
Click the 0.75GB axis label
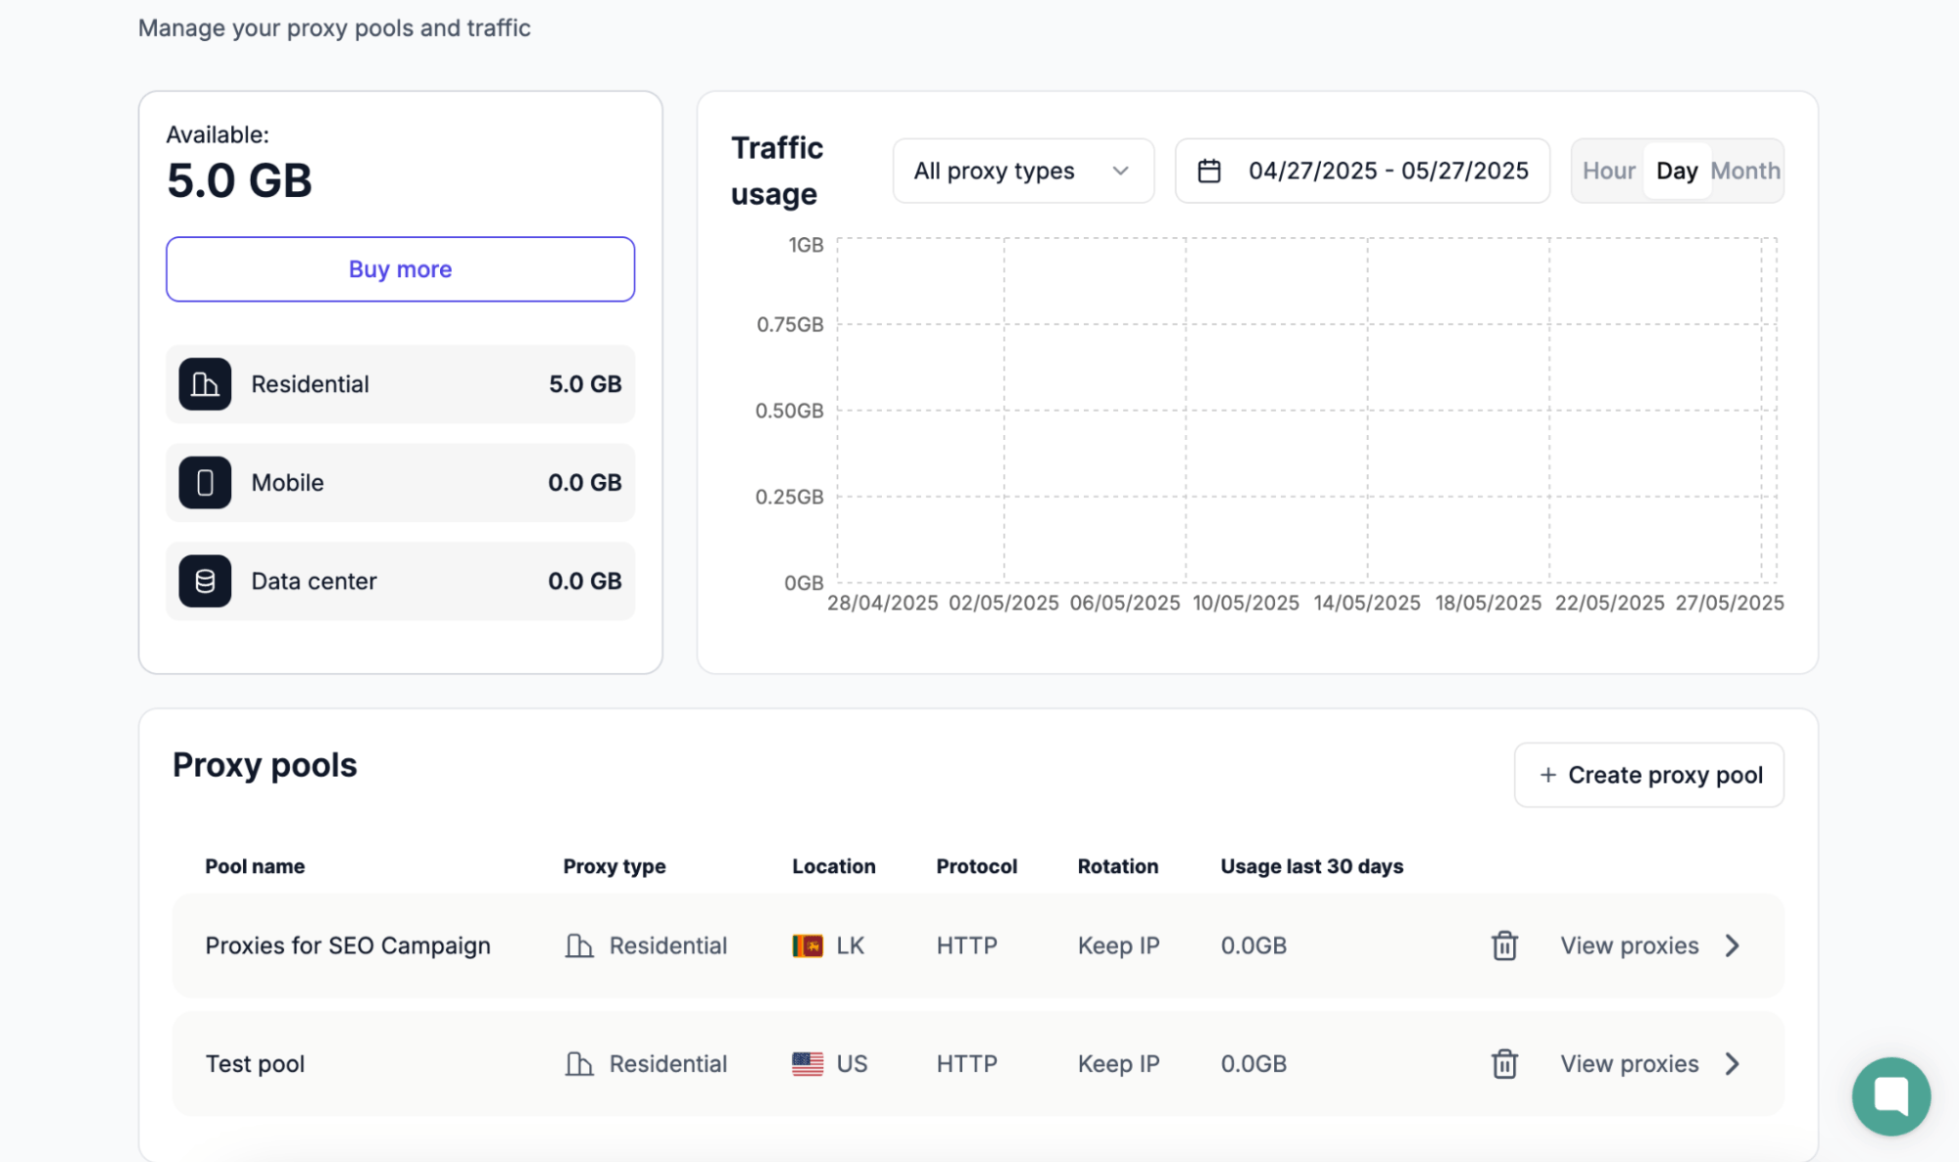(x=790, y=324)
